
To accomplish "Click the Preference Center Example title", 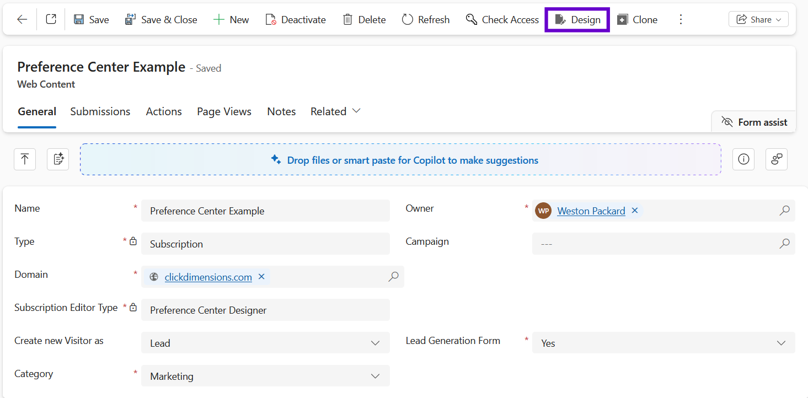I will [x=101, y=67].
